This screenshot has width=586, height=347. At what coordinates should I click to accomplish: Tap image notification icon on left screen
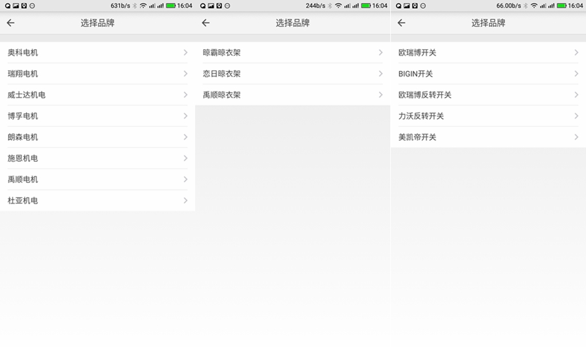15,6
